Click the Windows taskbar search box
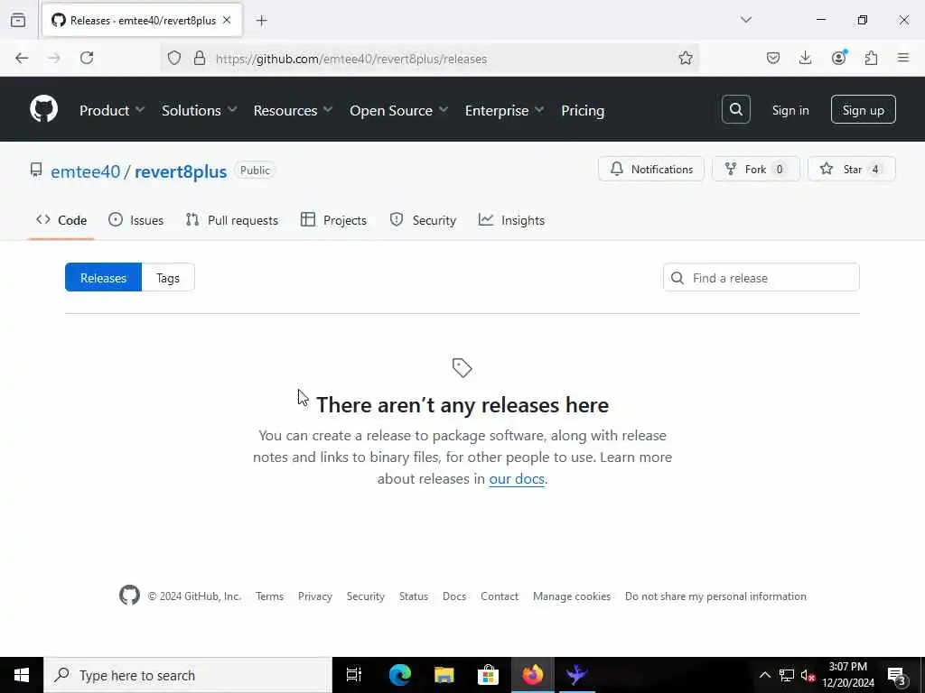 (188, 675)
